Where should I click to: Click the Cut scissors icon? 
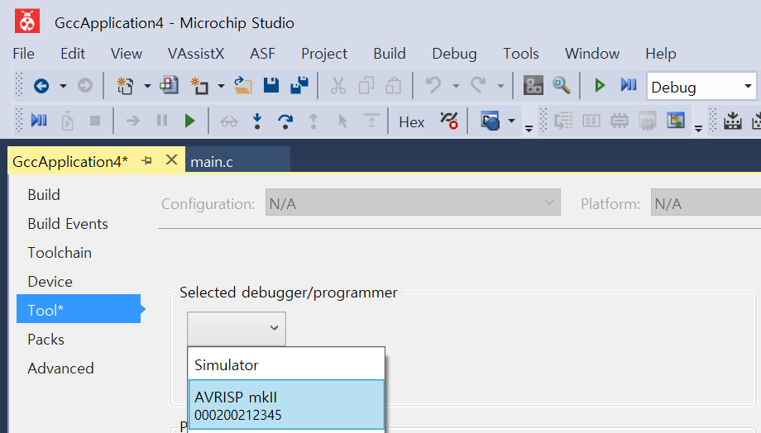click(x=337, y=86)
